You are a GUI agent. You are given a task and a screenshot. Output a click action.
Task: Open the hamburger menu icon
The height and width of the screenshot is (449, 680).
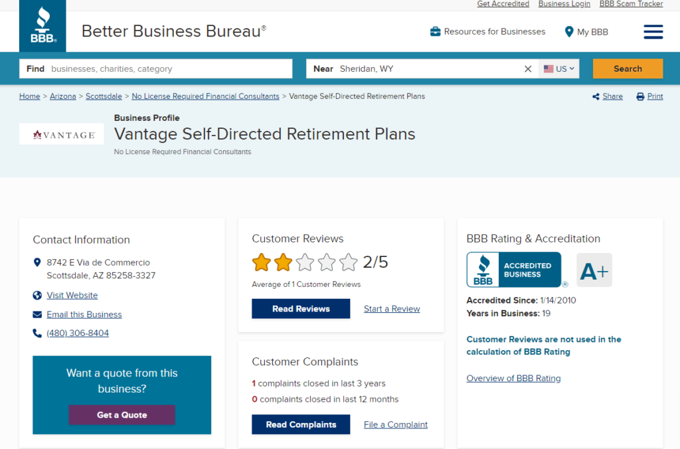click(653, 32)
